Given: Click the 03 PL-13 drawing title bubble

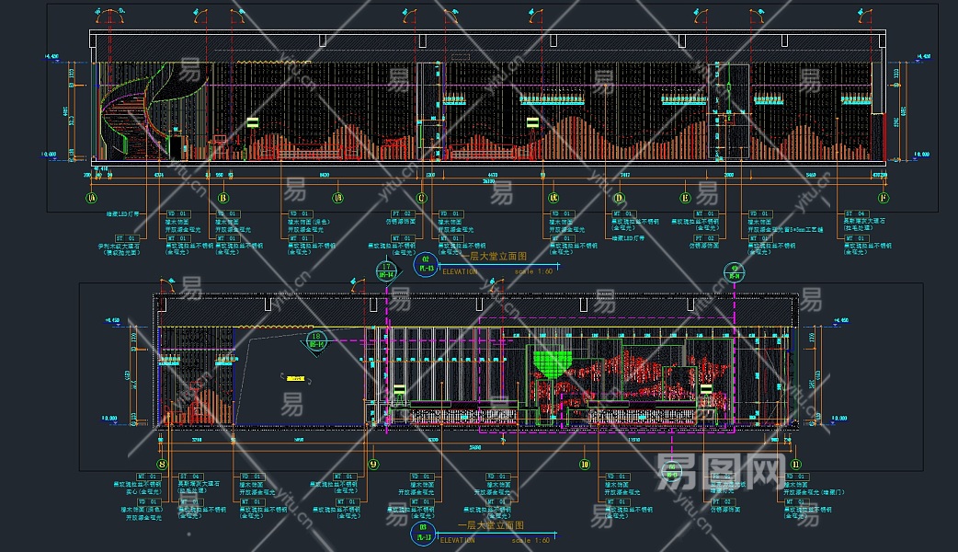Looking at the screenshot, I should [x=424, y=533].
